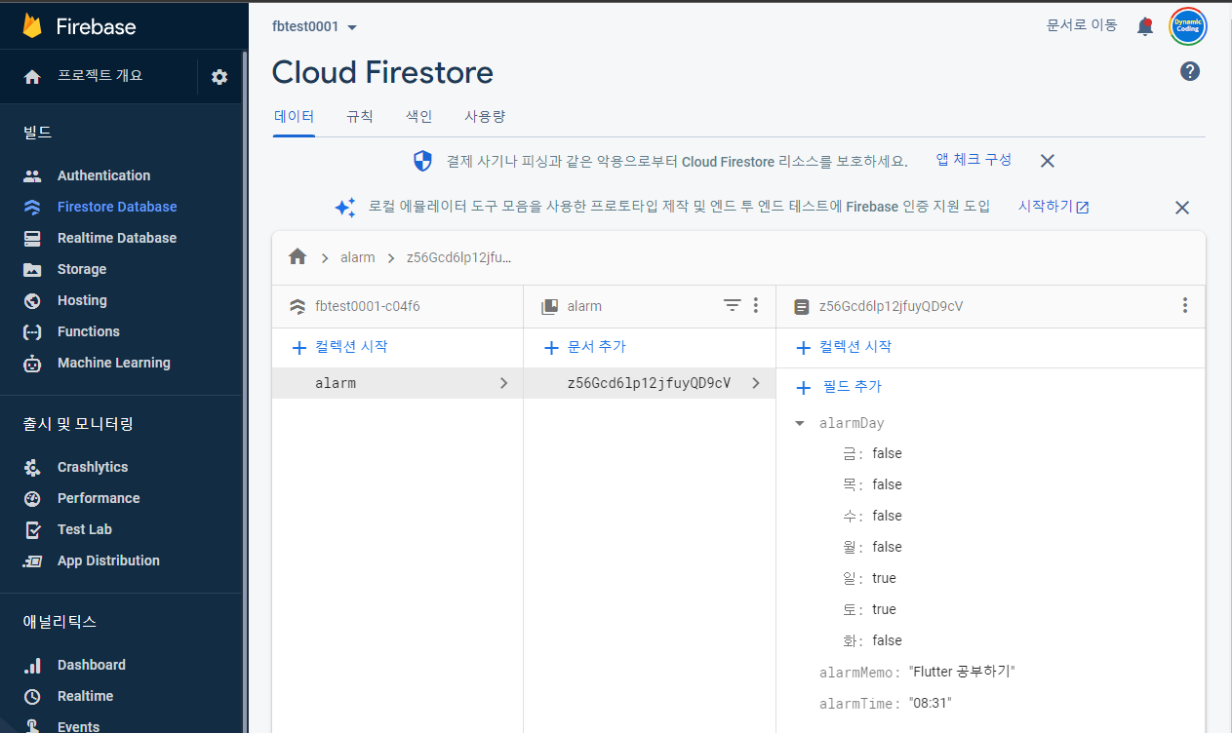1232x733 pixels.
Task: Click the Firestore Database icon
Action: point(32,207)
